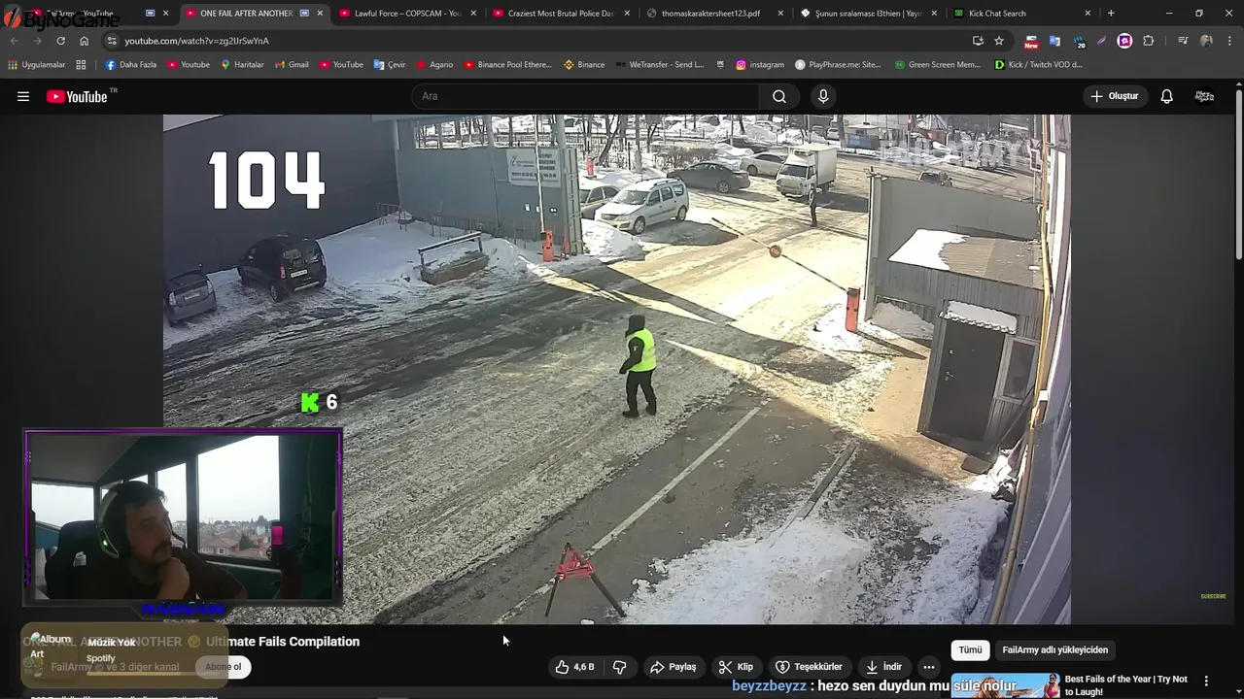Open the instagram bookmark

pos(760,65)
